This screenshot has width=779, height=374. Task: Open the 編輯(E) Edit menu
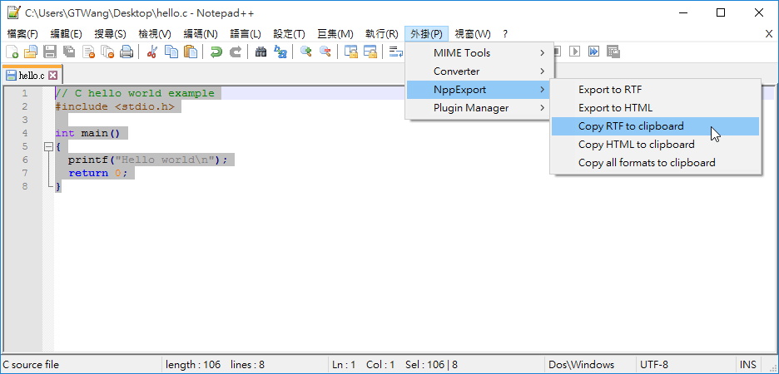tap(66, 34)
